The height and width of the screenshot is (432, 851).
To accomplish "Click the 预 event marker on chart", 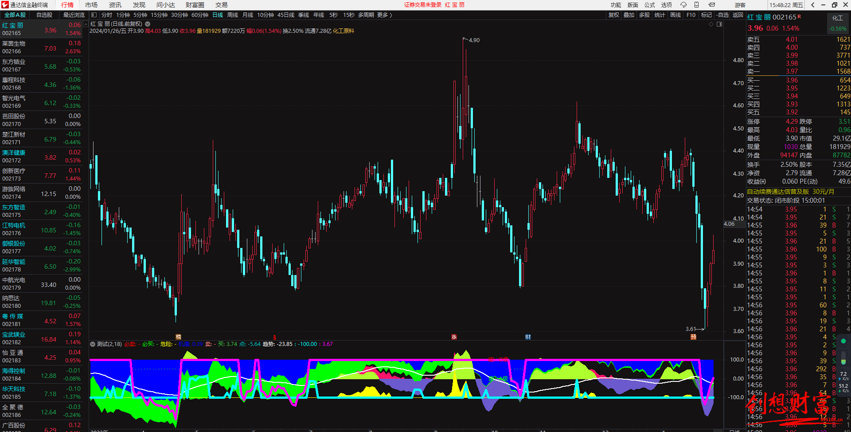I will pyautogui.click(x=693, y=337).
